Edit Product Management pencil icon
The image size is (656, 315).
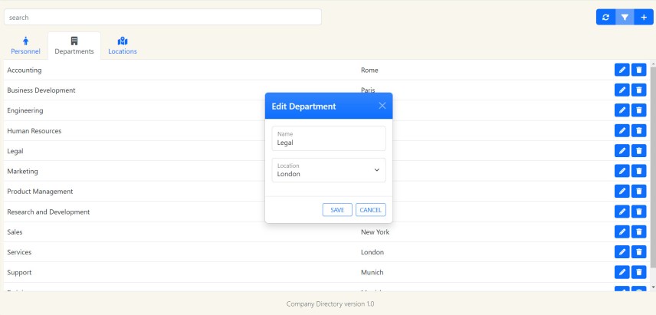tap(622, 191)
